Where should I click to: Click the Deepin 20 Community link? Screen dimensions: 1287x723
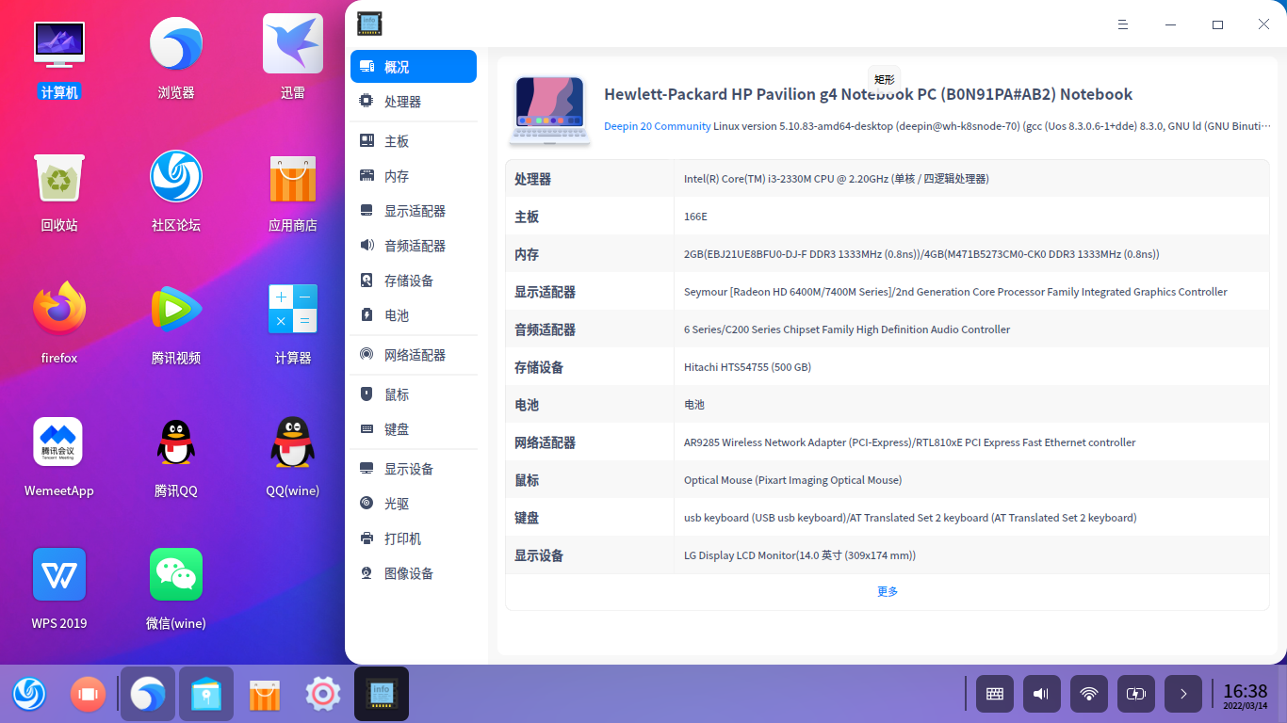click(x=658, y=125)
